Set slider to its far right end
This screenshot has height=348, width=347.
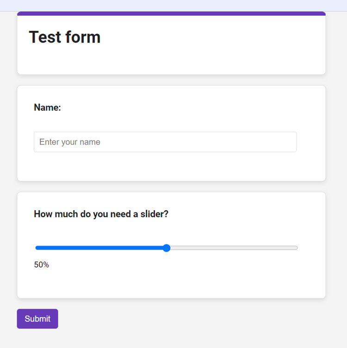point(297,248)
